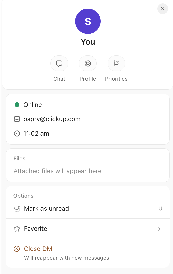Click the envelope email icon

point(17,119)
